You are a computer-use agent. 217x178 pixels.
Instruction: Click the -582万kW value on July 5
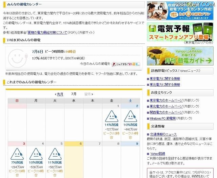point(55,167)
